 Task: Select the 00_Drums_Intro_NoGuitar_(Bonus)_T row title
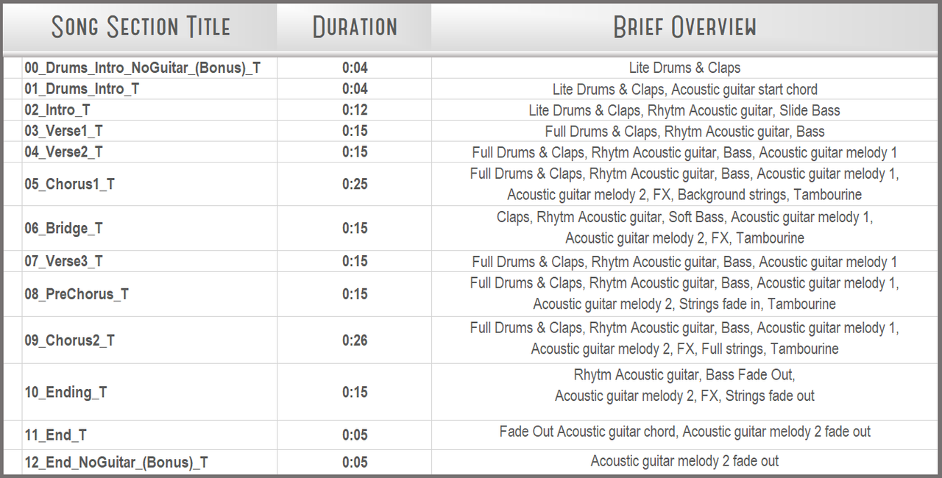[x=143, y=68]
